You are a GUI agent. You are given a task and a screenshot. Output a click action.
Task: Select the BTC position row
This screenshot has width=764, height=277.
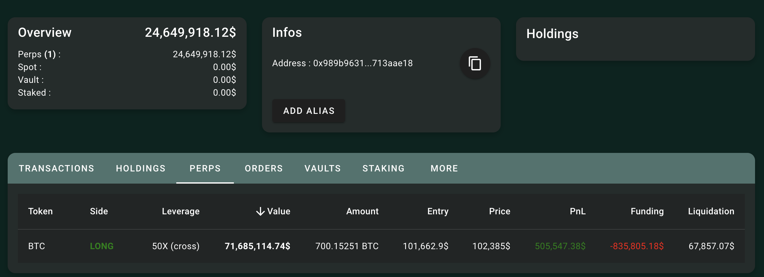click(x=381, y=246)
